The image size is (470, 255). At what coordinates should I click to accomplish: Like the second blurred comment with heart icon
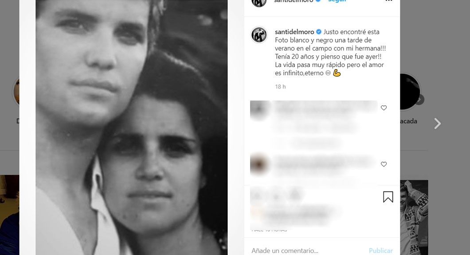(x=384, y=164)
